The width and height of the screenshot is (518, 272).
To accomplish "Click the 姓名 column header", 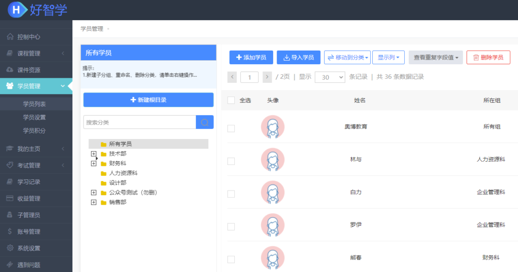I will (360, 100).
